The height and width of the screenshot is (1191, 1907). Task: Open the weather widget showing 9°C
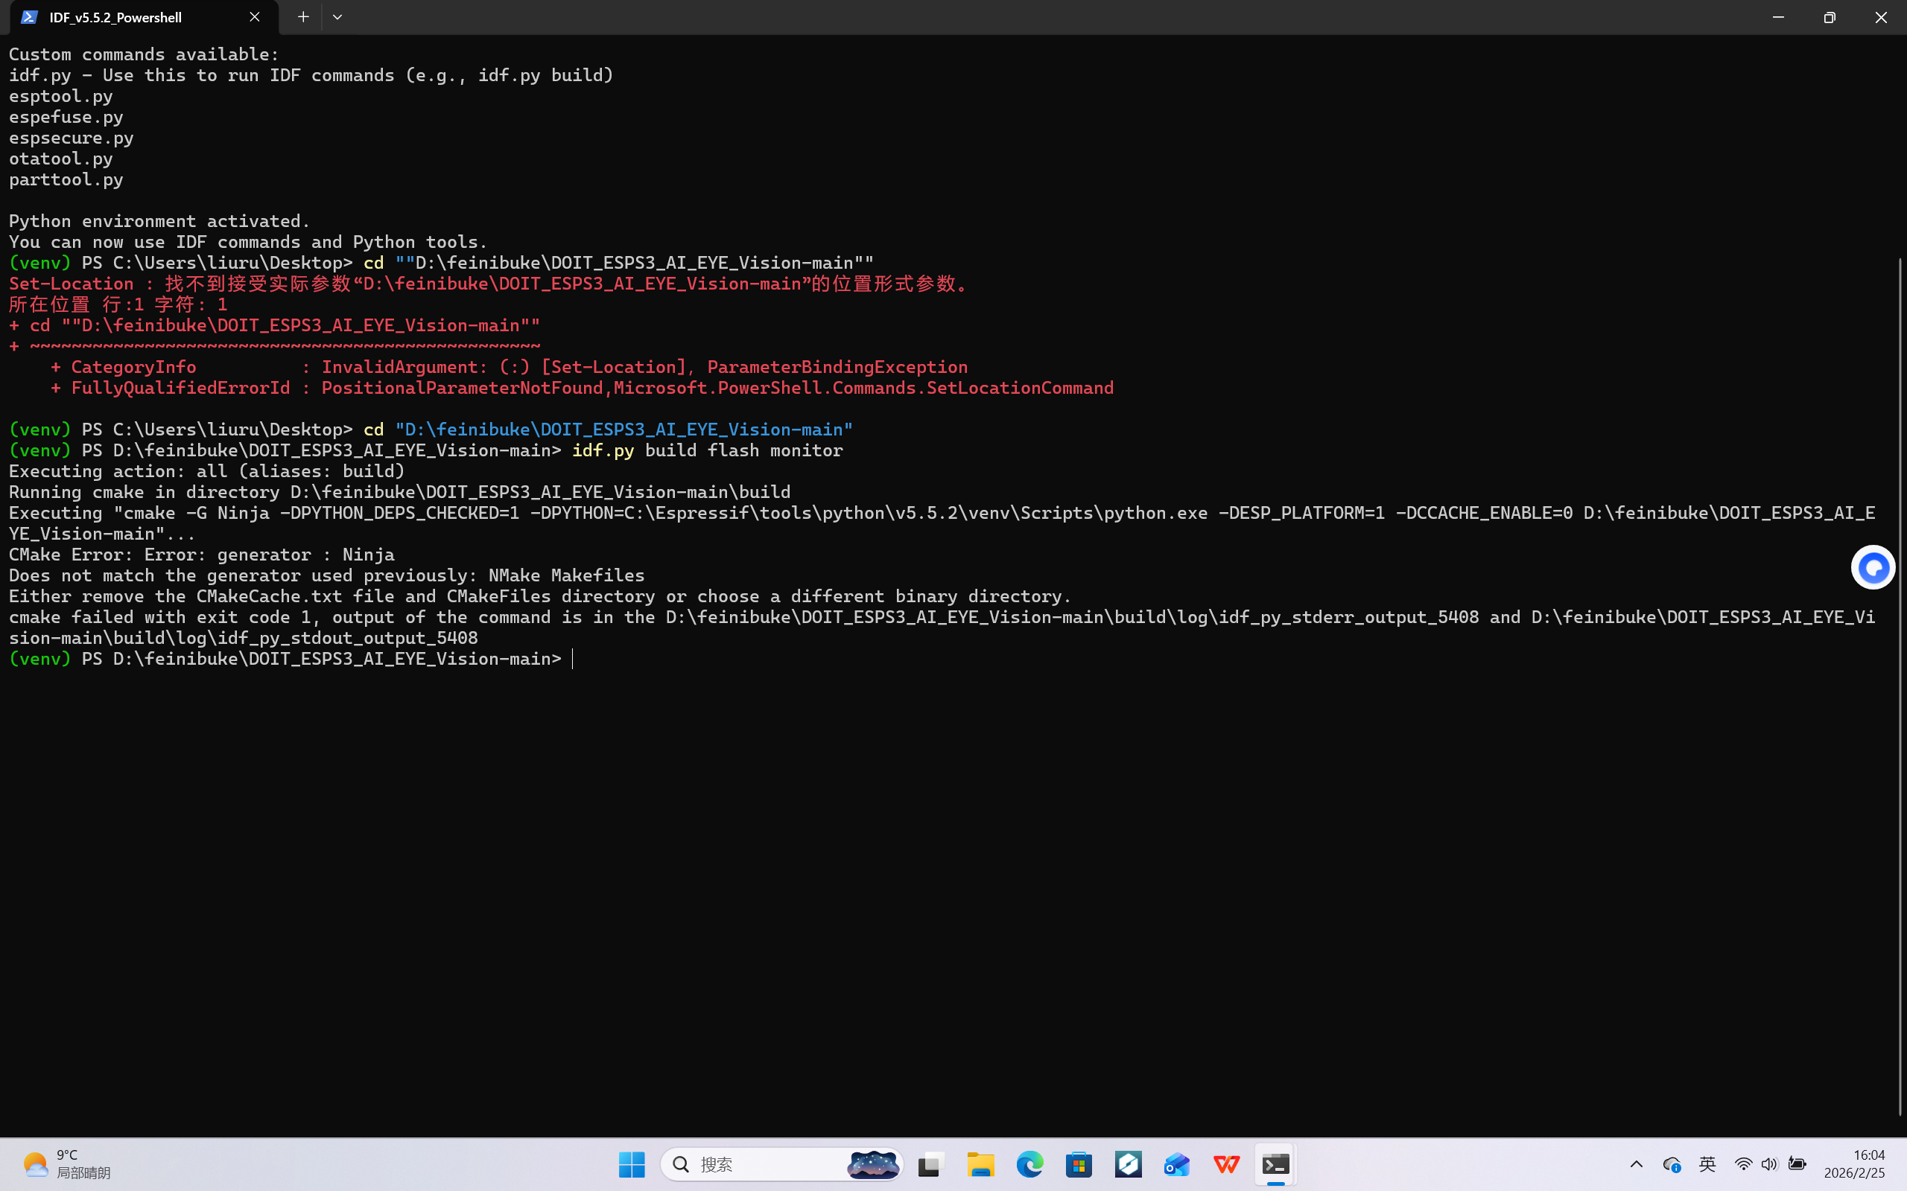(x=67, y=1163)
